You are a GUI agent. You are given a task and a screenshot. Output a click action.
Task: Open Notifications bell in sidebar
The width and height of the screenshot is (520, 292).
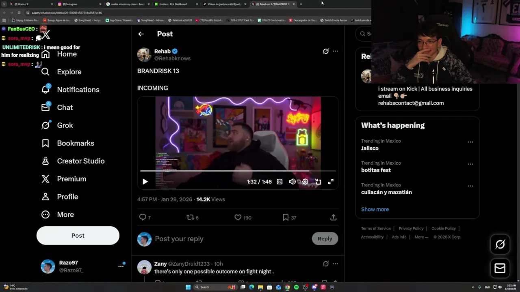tap(45, 90)
